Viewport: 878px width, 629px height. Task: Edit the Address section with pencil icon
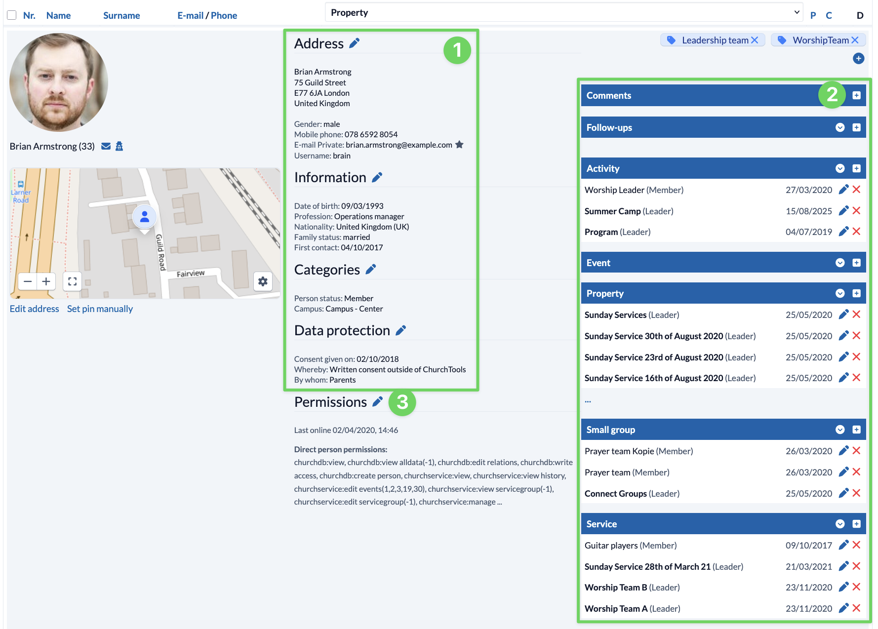coord(354,43)
